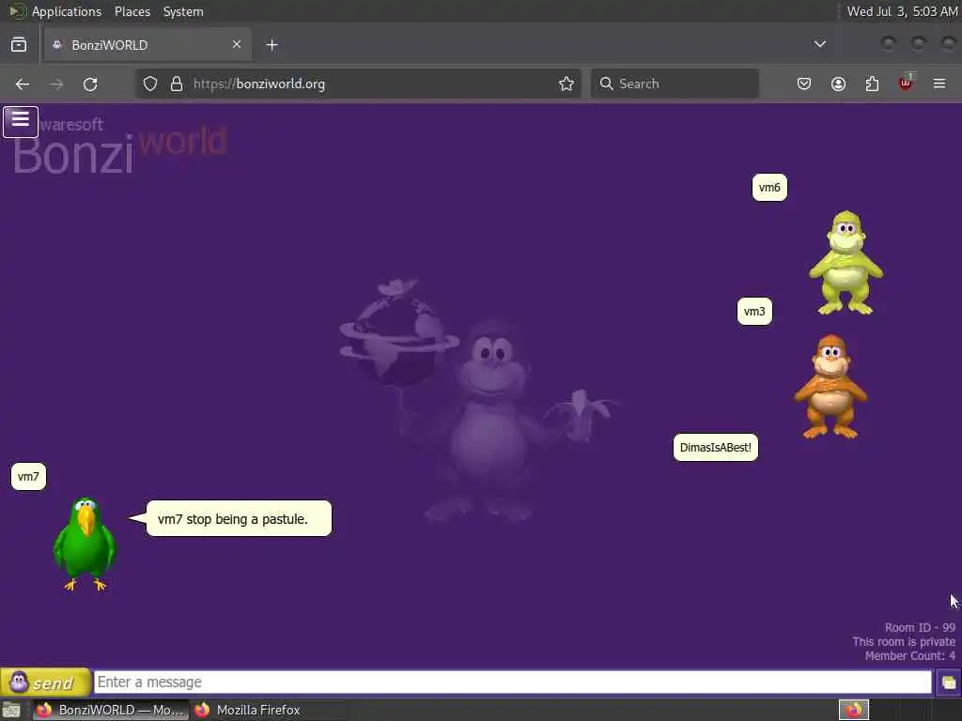Open the System menu
Image resolution: width=962 pixels, height=721 pixels.
(x=183, y=11)
